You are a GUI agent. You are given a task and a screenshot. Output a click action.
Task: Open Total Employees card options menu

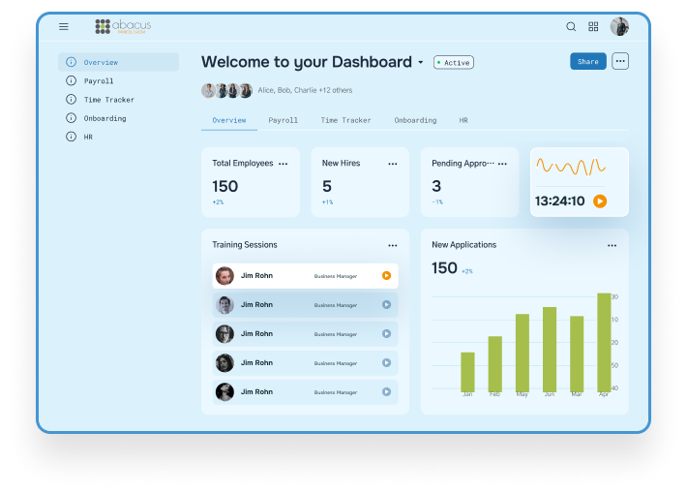pos(284,164)
